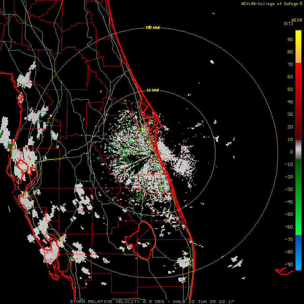304x304 pixels.
Task: Click the 90 value on the velocity scale
Action: (x=290, y=40)
